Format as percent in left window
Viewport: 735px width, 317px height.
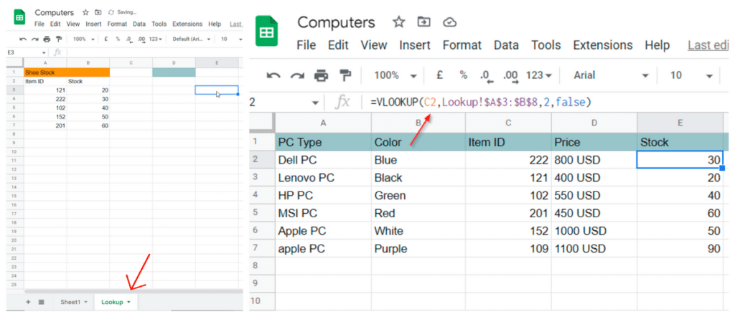pyautogui.click(x=118, y=39)
